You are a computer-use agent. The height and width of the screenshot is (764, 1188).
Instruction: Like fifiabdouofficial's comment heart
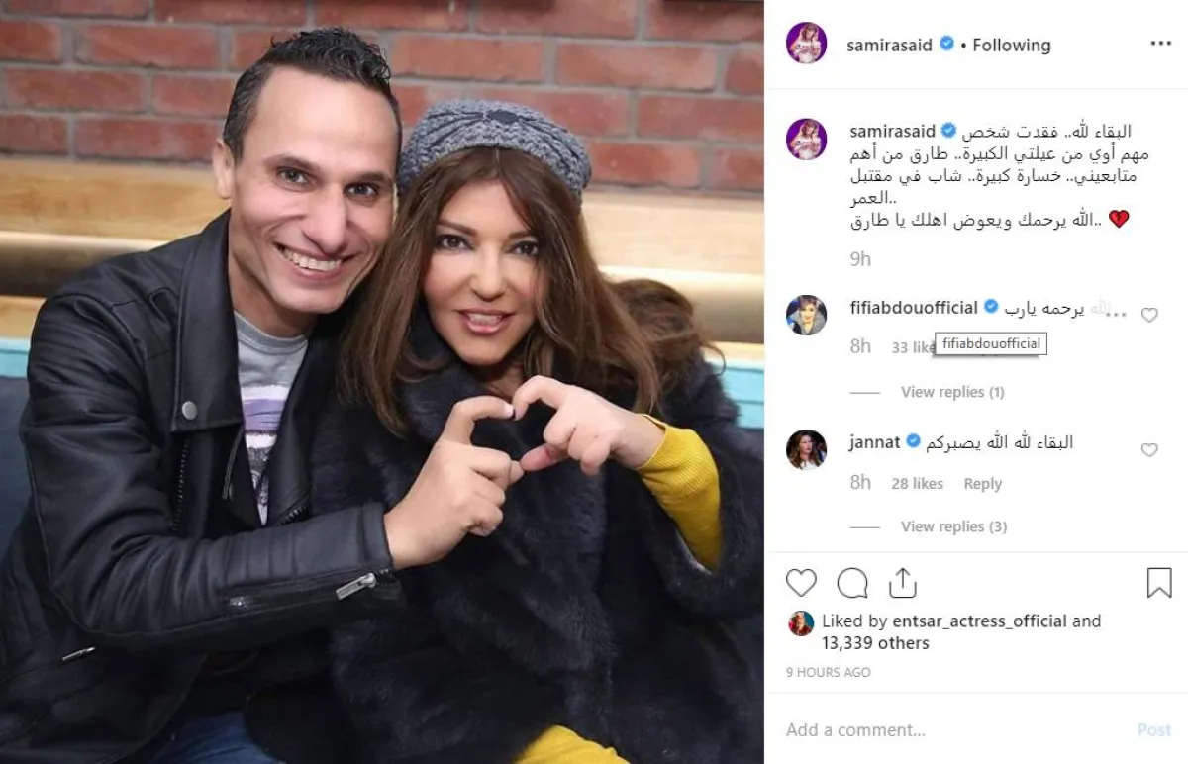coord(1149,315)
